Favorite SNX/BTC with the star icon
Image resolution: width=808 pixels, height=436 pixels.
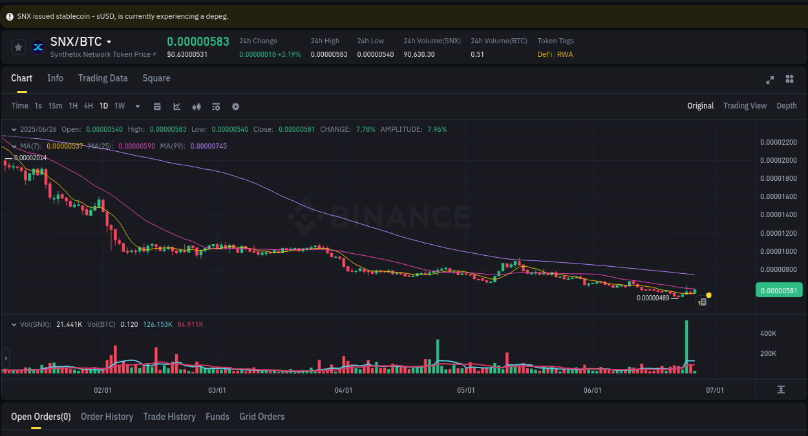17,47
